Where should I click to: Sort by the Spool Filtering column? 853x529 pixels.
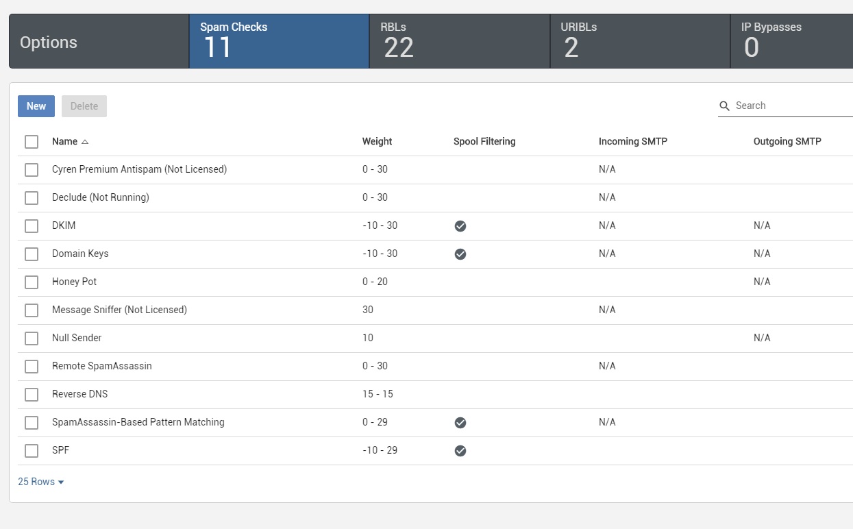coord(484,142)
